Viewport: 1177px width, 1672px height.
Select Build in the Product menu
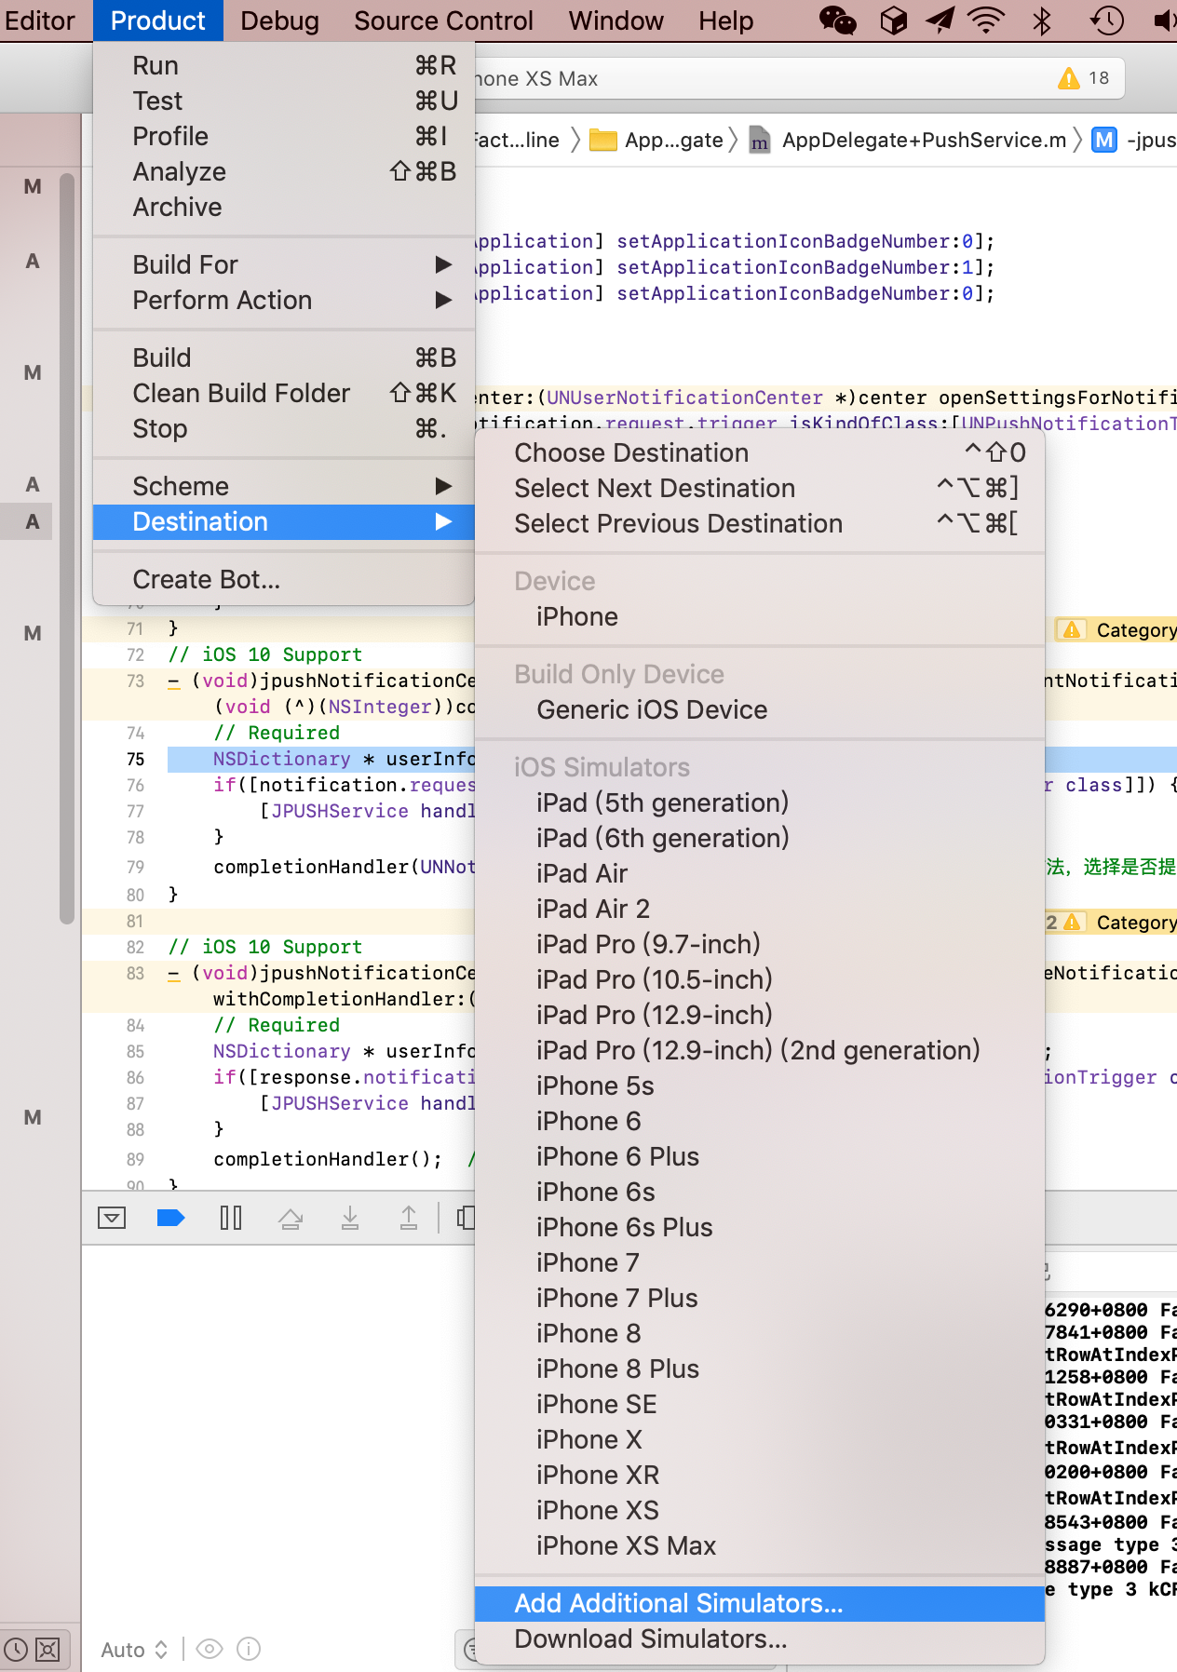coord(284,357)
